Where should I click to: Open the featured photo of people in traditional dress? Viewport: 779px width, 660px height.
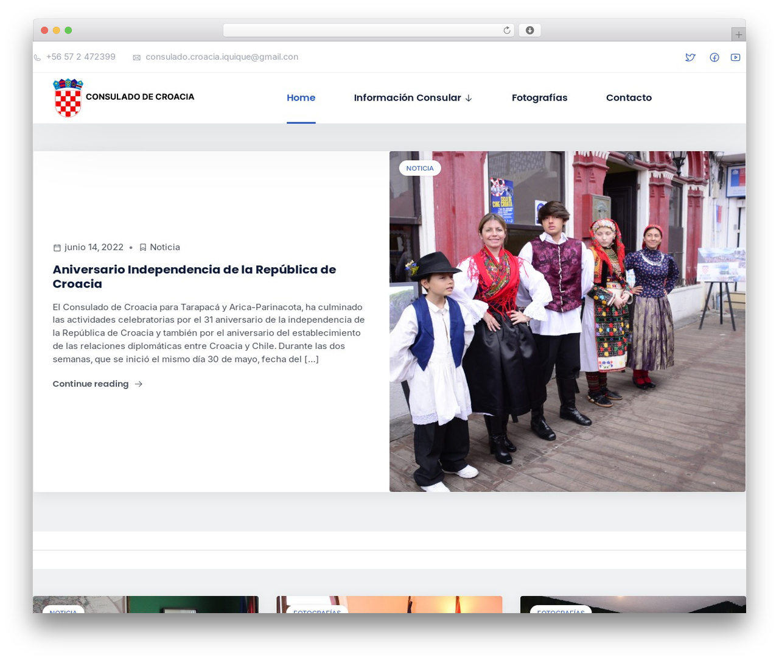pyautogui.click(x=567, y=321)
